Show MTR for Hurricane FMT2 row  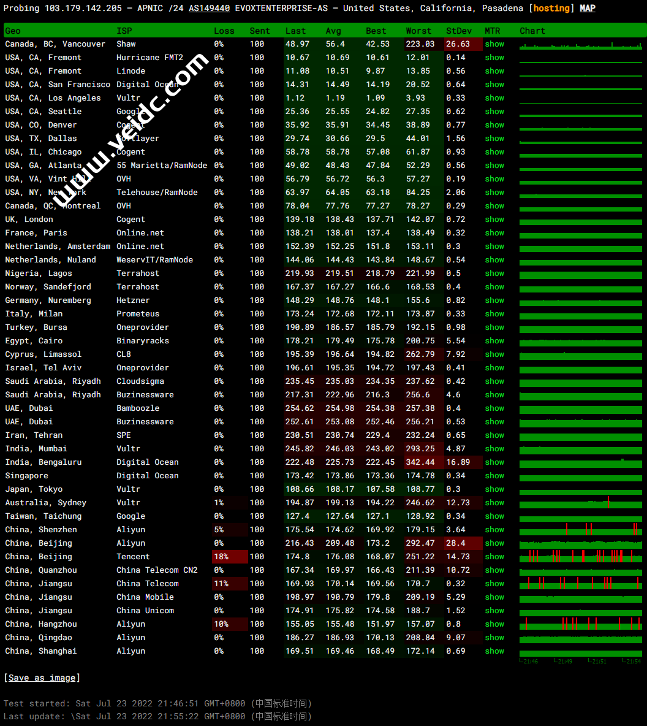point(494,58)
